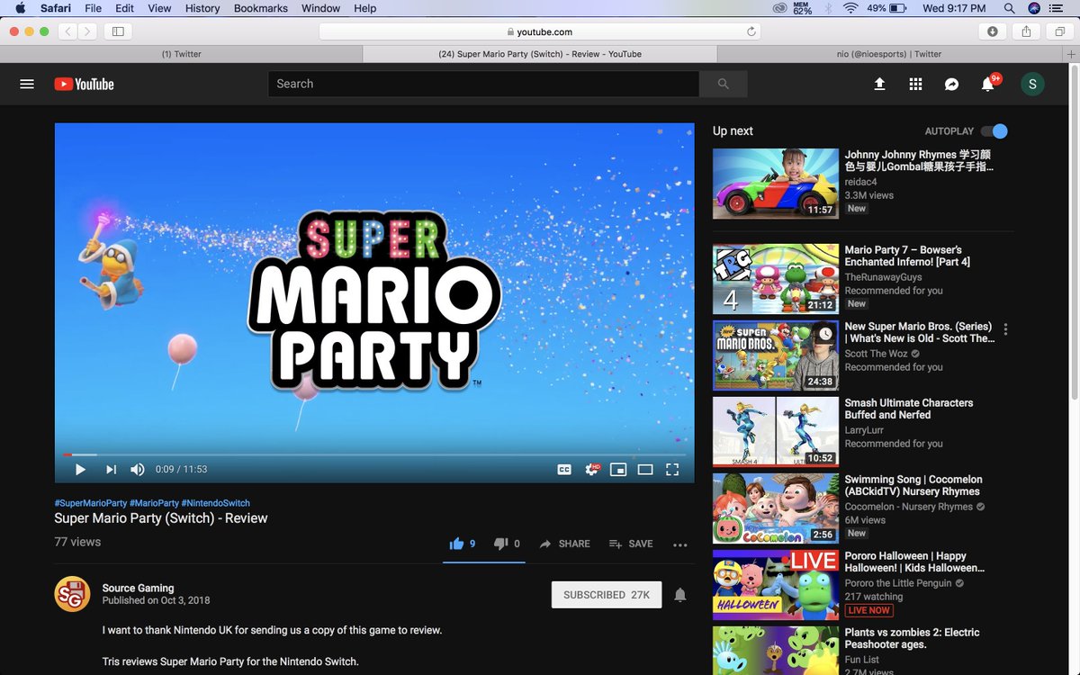Open Spotlight search in menu bar
Viewport: 1080px width, 675px height.
coord(1010,8)
